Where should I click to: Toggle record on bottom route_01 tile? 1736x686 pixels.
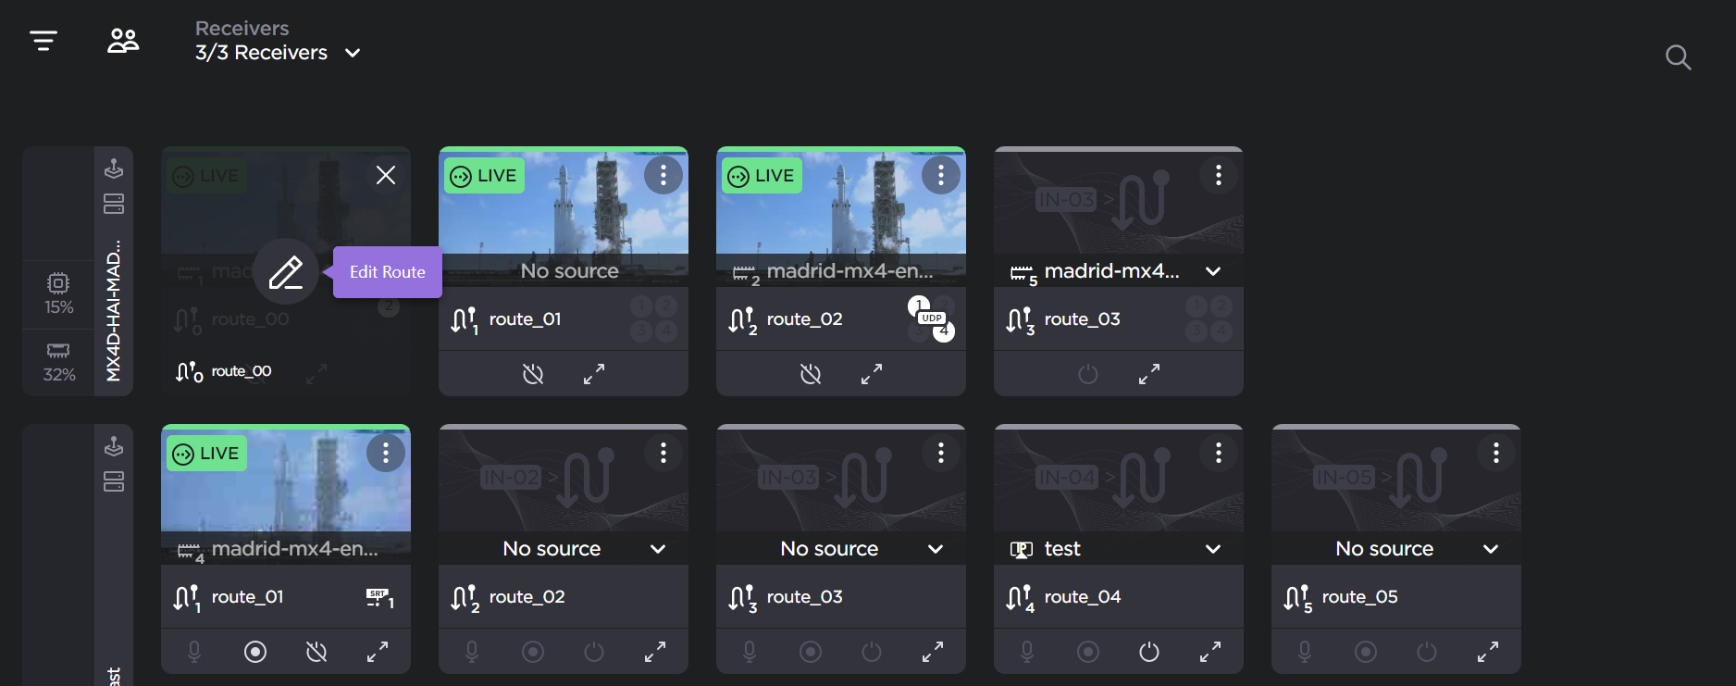click(x=255, y=652)
